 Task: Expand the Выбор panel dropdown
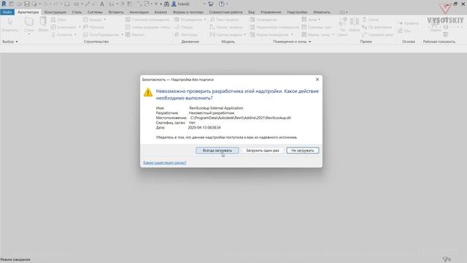click(17, 42)
